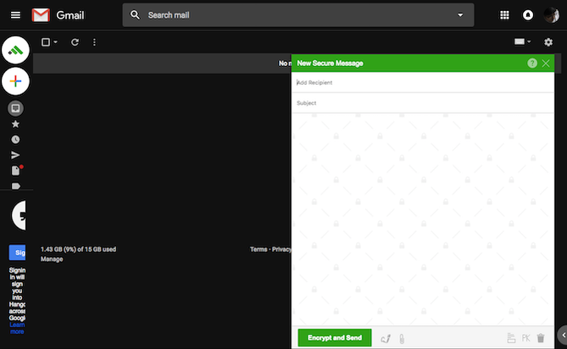Open the input tools selector
This screenshot has width=567, height=349.
523,42
